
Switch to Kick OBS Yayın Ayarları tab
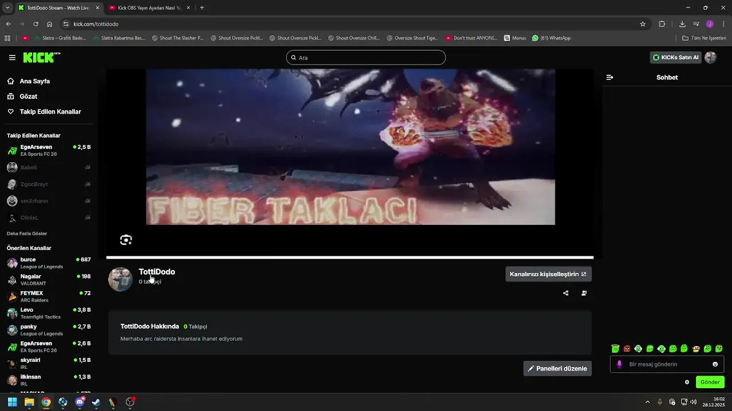click(x=149, y=8)
